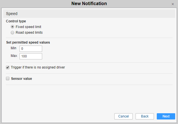Enable the Sensor value checkbox box
Viewport: 178px width, 124px height.
(8, 79)
